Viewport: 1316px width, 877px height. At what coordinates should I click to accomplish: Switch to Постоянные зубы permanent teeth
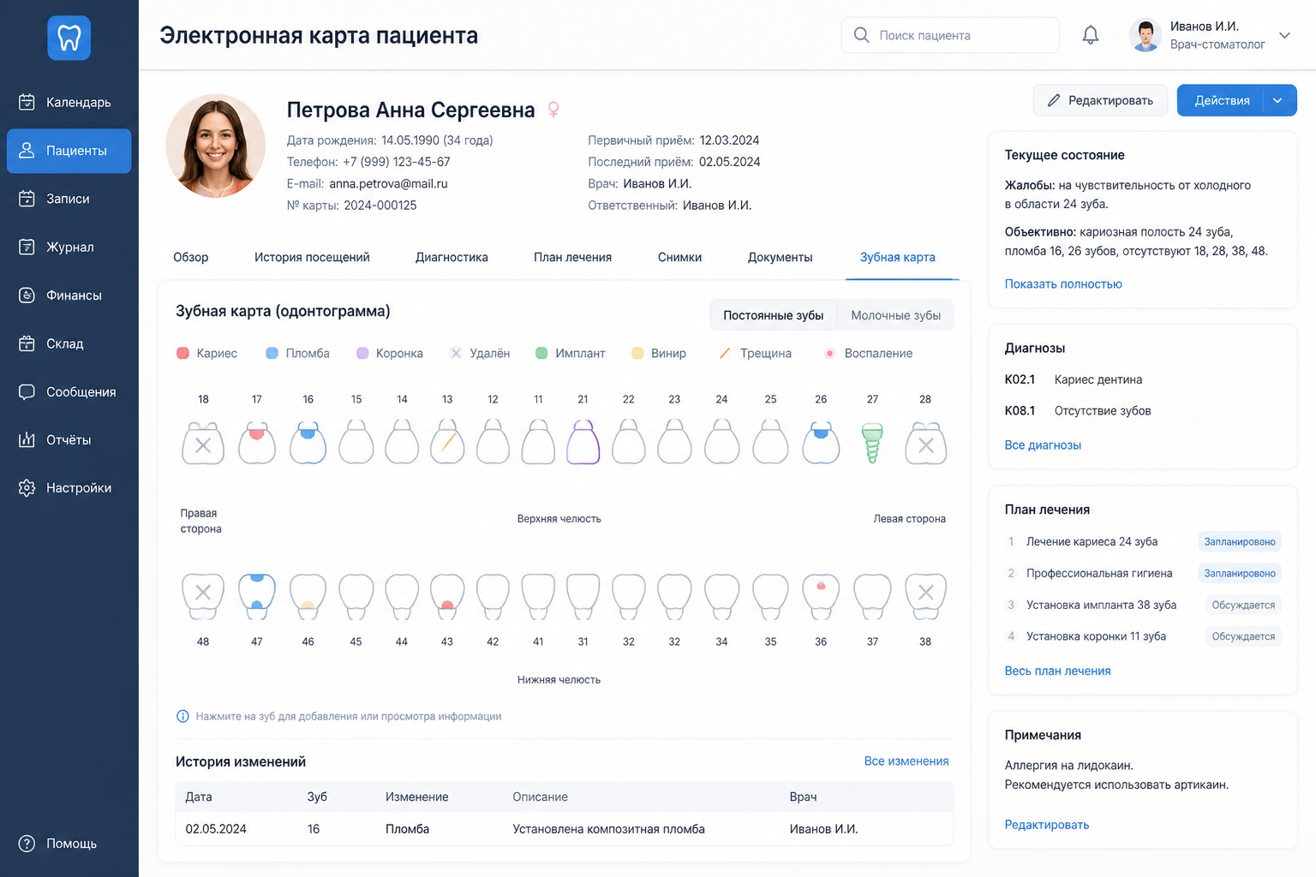pyautogui.click(x=774, y=315)
